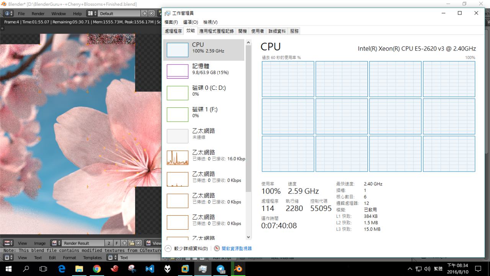
Task: Open the Render menu in Blender
Action: [38, 13]
